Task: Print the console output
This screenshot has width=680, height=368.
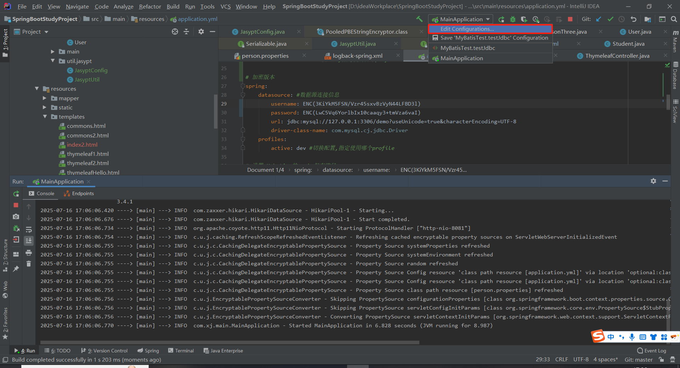Action: [x=29, y=253]
